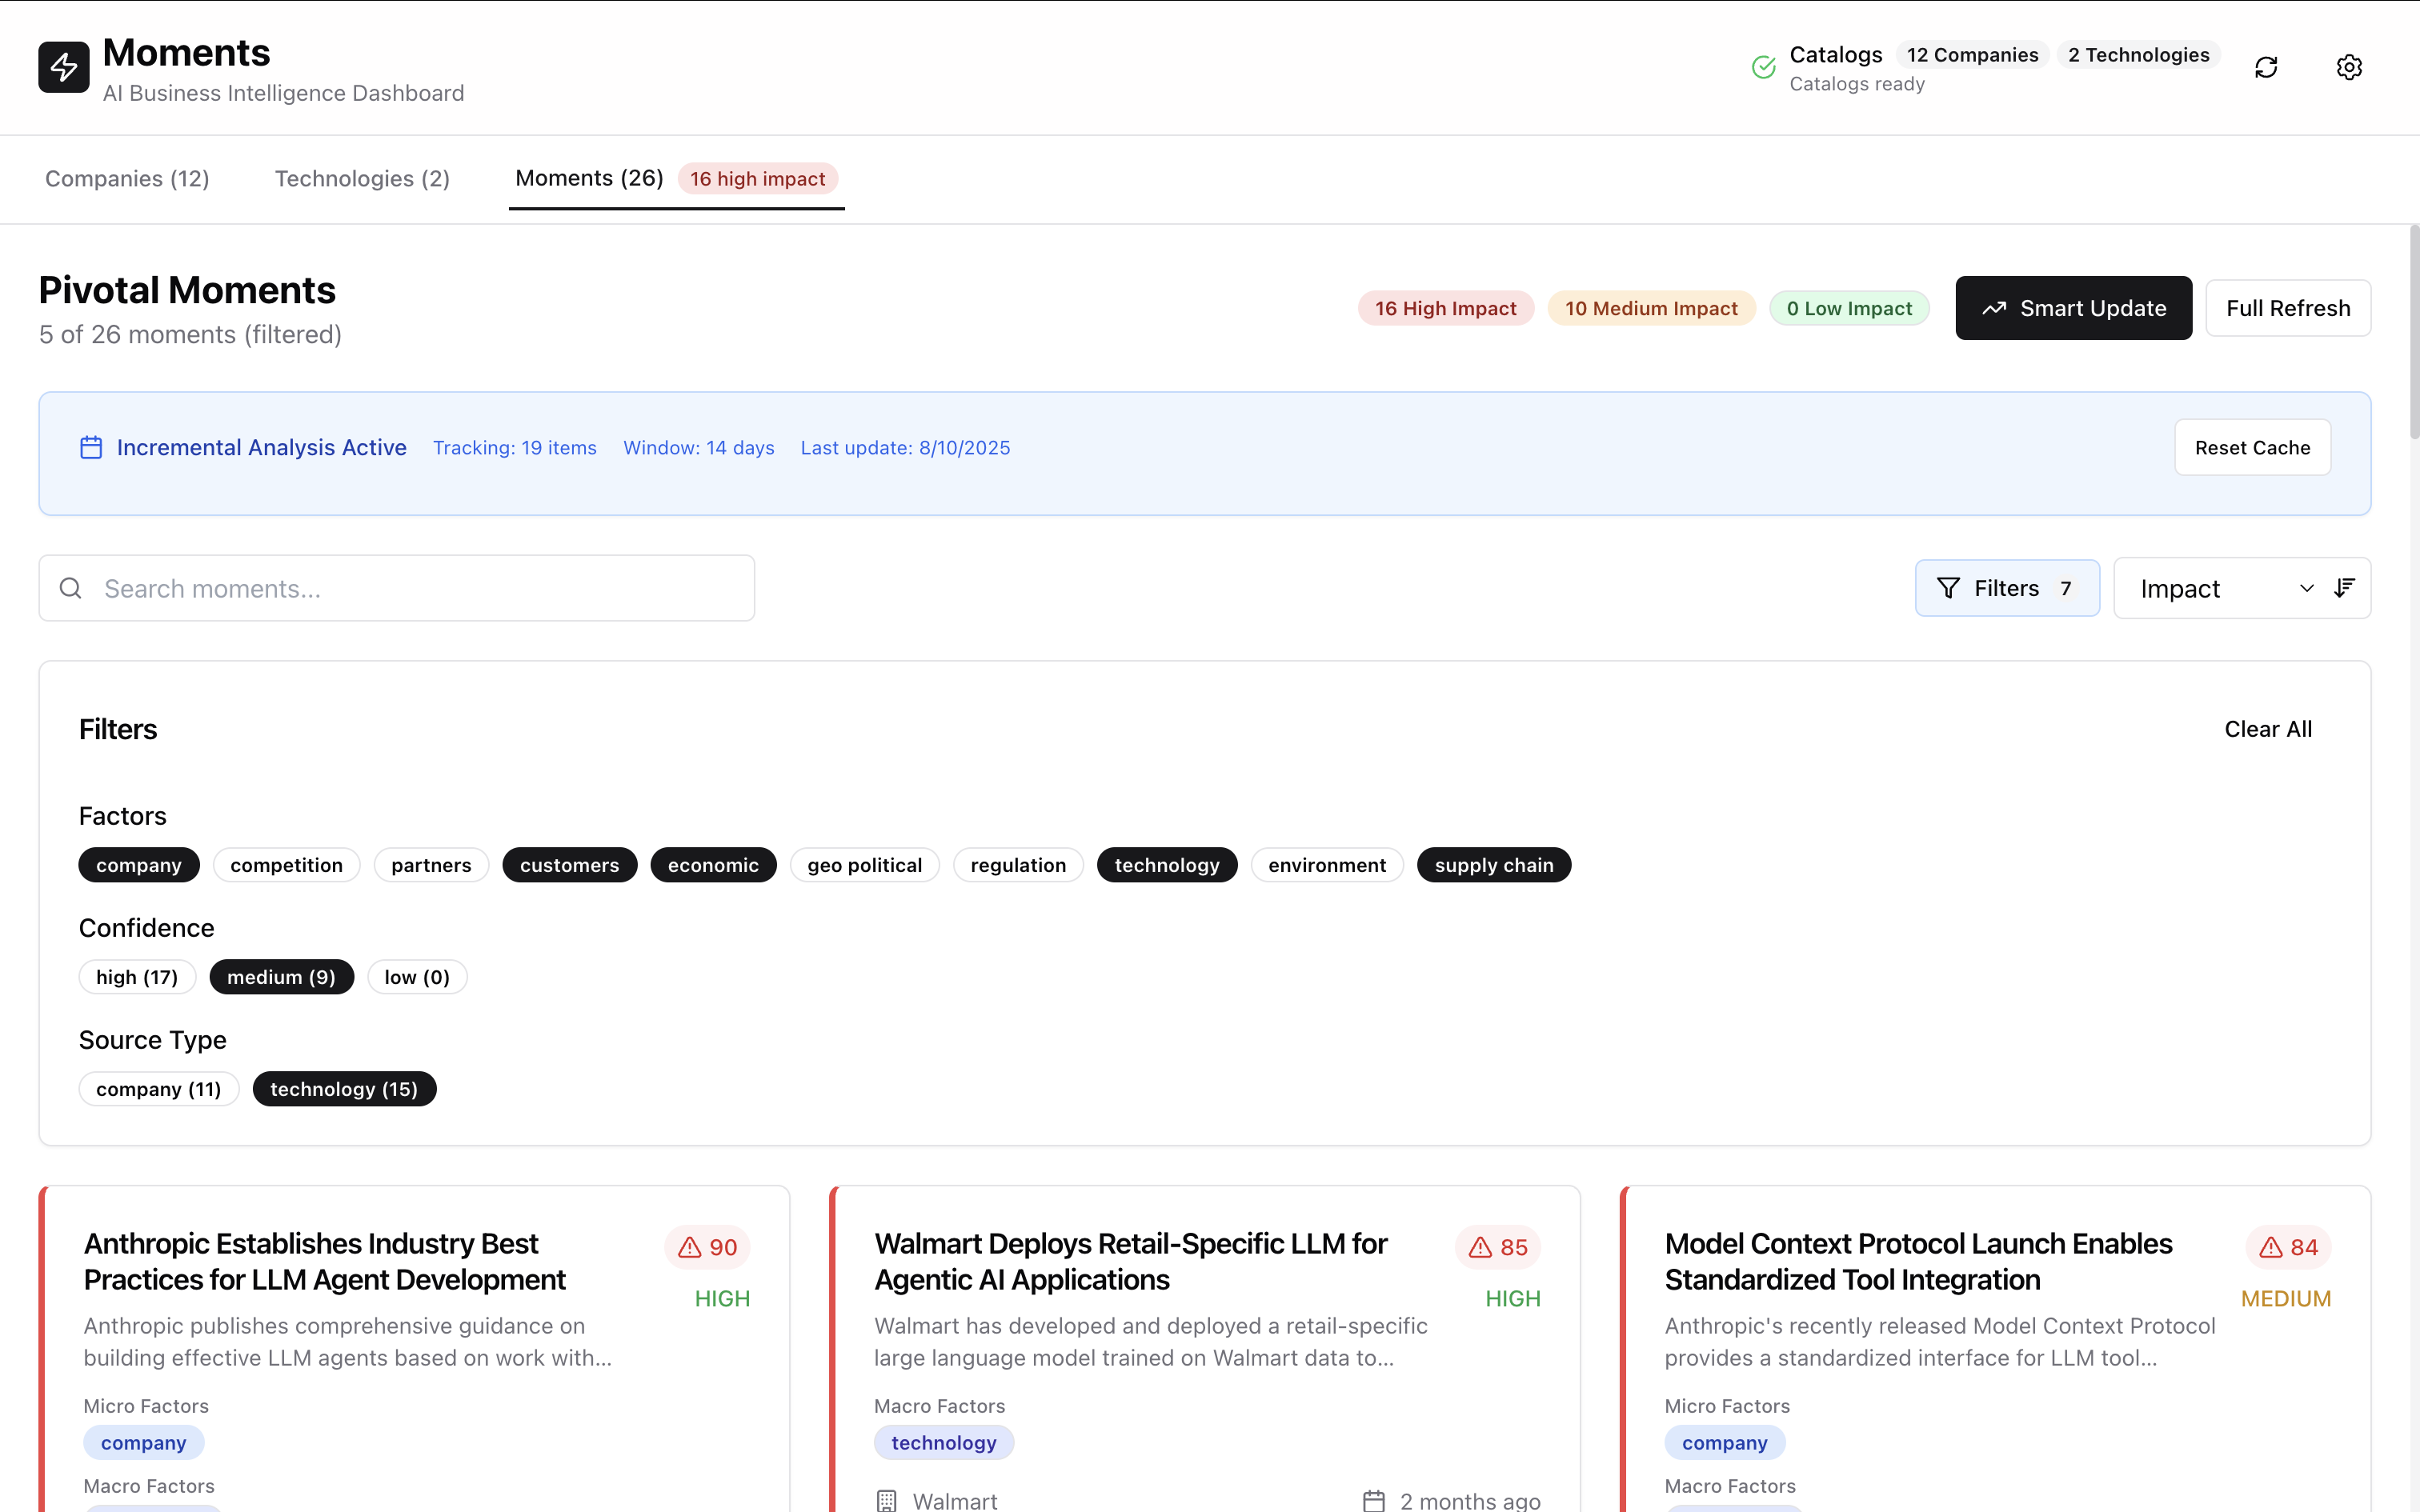Focus the Search moments input field
Image resolution: width=2420 pixels, height=1512 pixels.
click(420, 588)
